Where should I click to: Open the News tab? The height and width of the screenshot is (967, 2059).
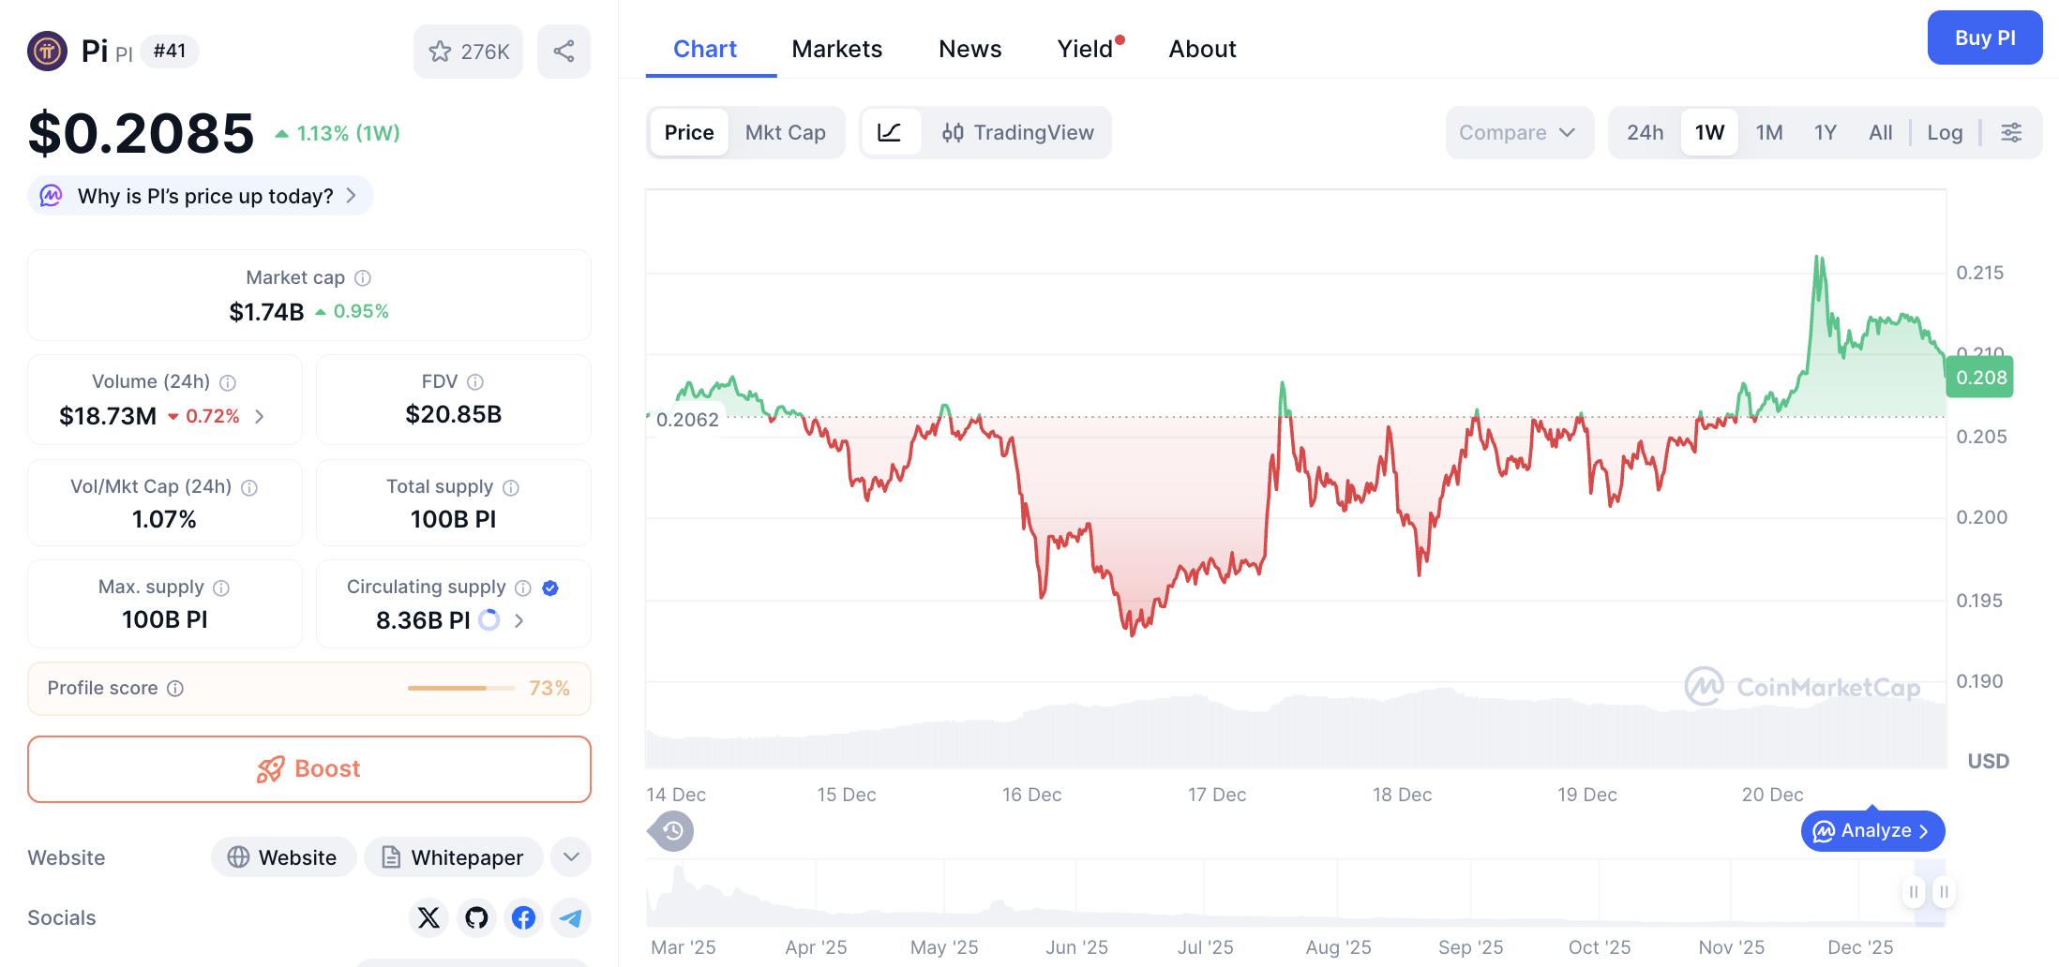pyautogui.click(x=969, y=49)
